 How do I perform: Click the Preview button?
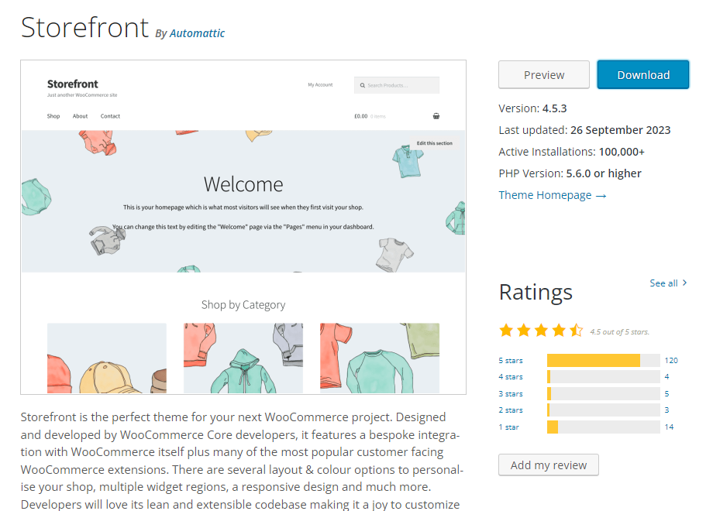543,74
